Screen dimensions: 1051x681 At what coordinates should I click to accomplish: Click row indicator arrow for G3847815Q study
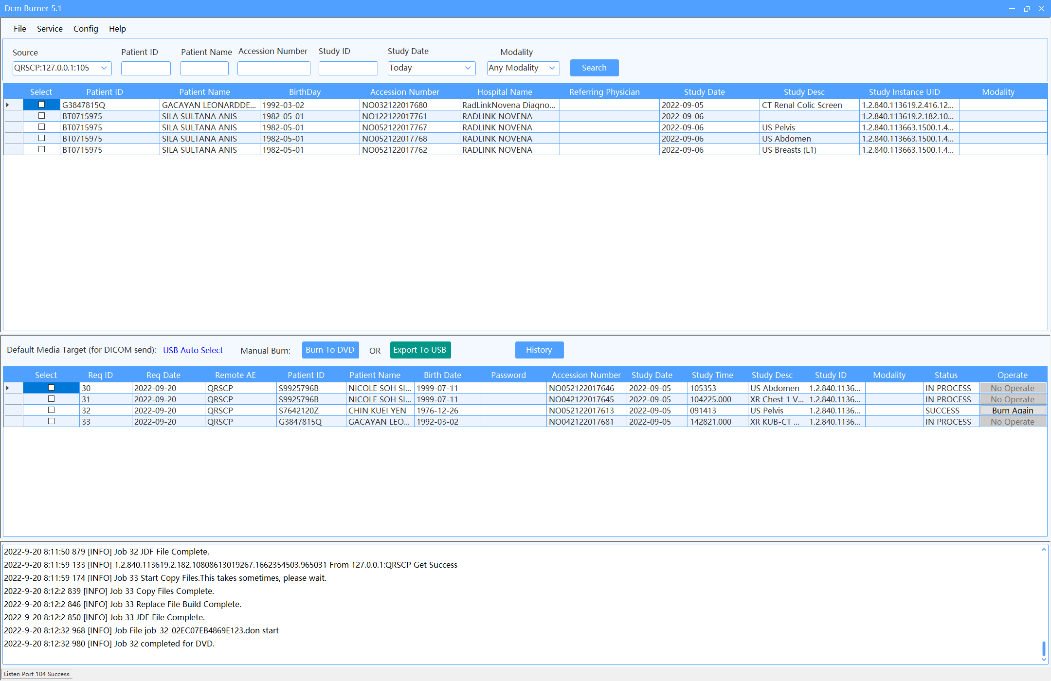8,105
